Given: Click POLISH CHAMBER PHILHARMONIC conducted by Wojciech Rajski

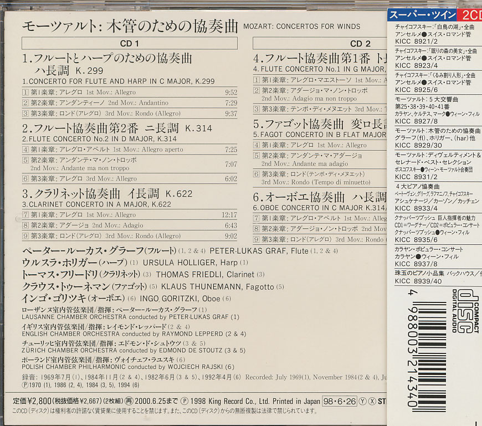Looking at the screenshot, I should click(x=128, y=367).
